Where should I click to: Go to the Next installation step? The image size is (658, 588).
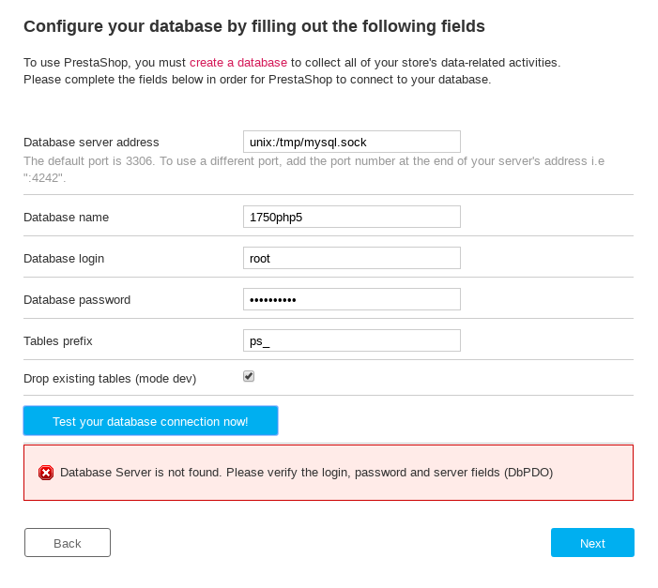point(592,543)
